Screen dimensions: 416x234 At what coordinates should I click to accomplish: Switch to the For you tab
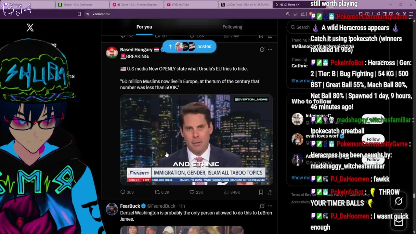(x=144, y=27)
